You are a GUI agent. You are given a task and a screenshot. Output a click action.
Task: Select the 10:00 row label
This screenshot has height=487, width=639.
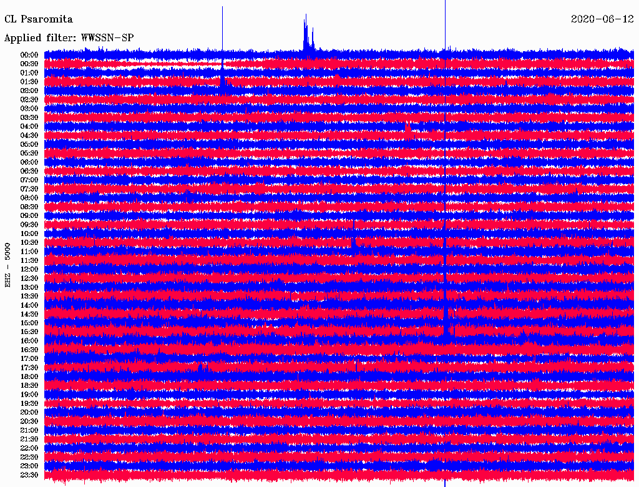(29, 234)
